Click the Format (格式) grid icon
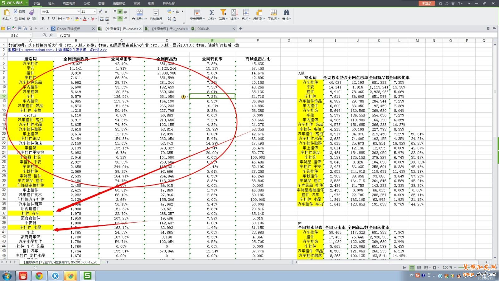 (246, 12)
